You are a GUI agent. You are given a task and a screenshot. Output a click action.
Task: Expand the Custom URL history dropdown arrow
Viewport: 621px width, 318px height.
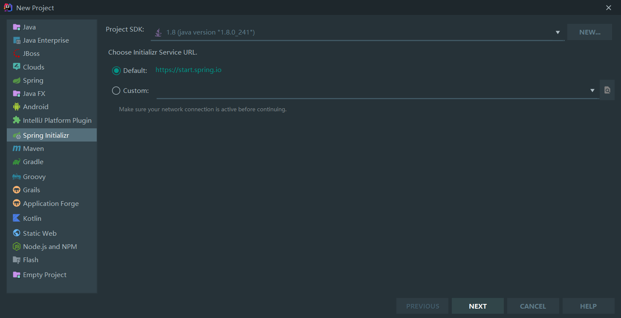pyautogui.click(x=592, y=90)
